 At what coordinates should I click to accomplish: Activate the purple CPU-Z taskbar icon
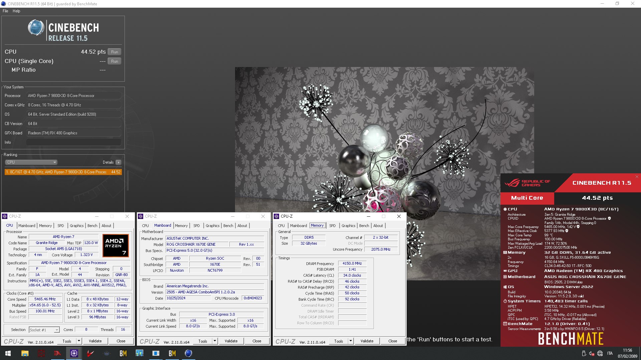74,353
